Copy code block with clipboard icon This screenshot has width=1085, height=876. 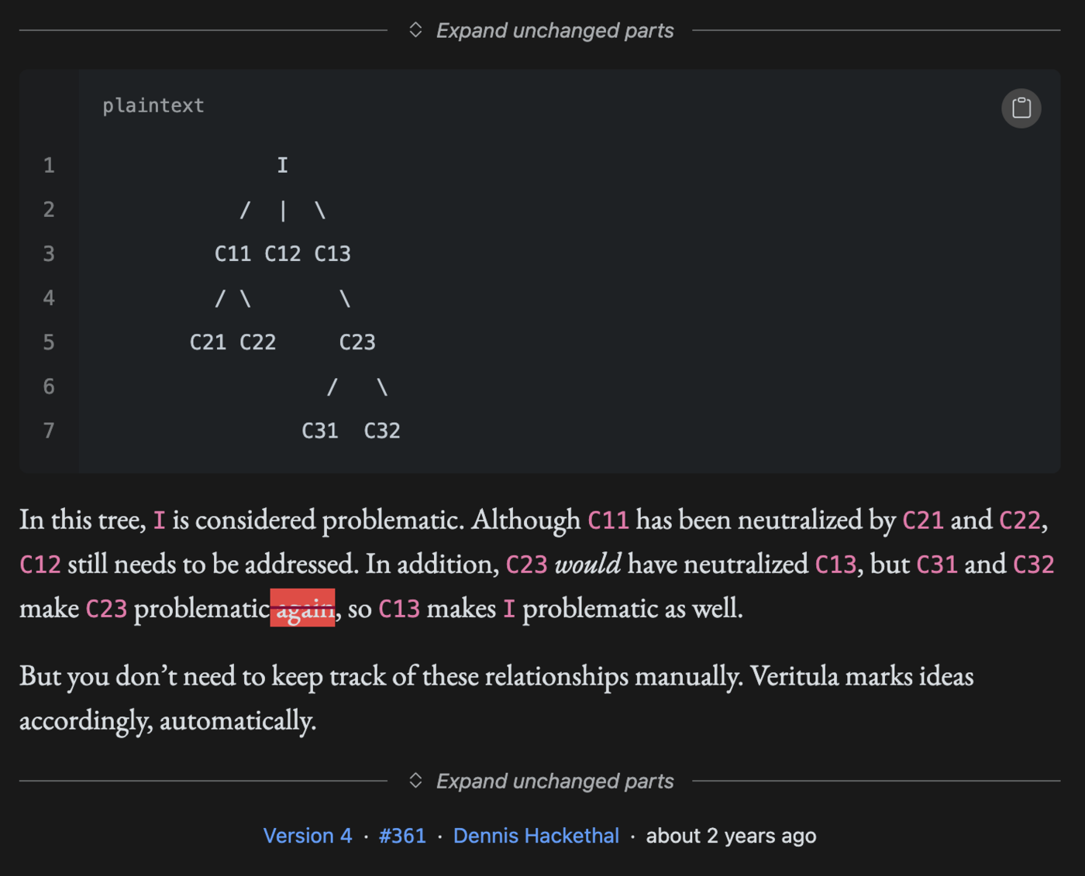1021,108
